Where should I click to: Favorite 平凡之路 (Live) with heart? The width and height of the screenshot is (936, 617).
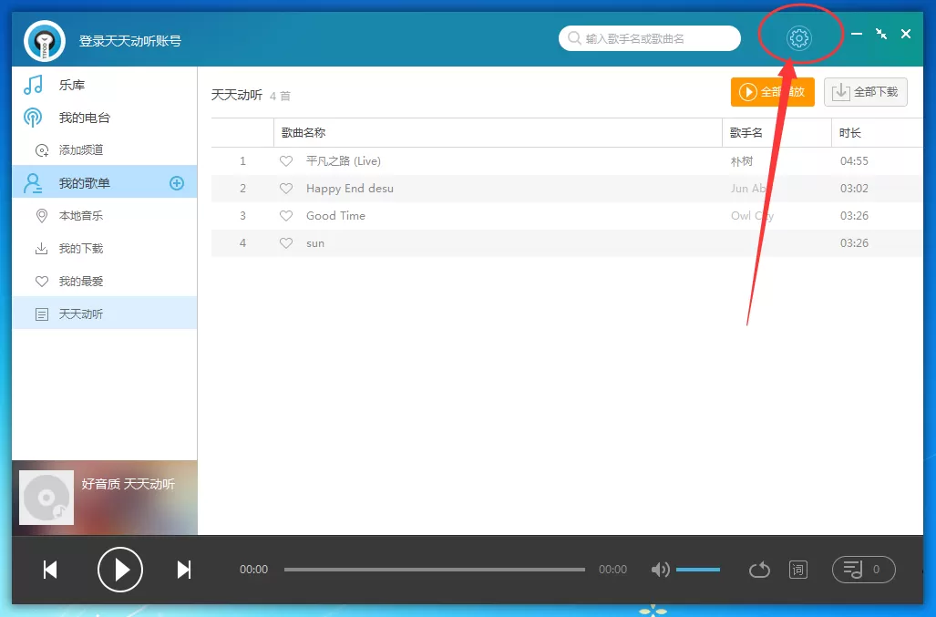point(286,161)
